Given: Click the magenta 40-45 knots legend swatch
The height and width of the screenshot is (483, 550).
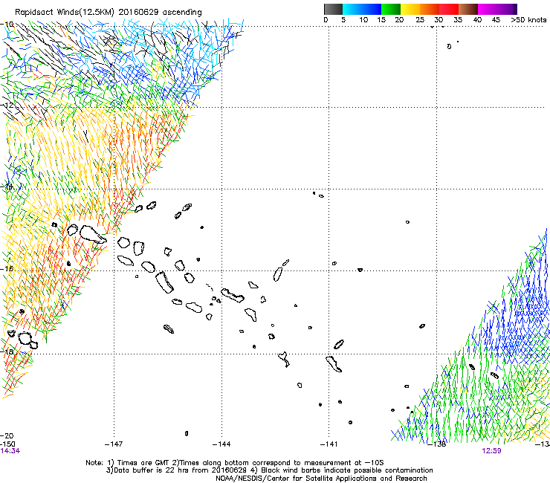Looking at the screenshot, I should point(488,9).
